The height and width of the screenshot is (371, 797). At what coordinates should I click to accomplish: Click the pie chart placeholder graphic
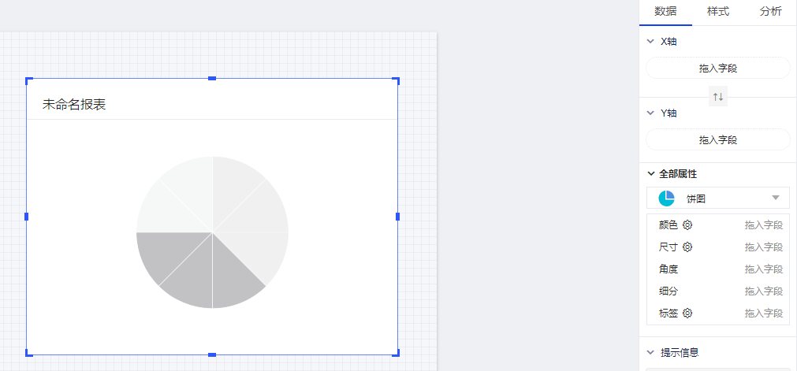[x=212, y=232]
